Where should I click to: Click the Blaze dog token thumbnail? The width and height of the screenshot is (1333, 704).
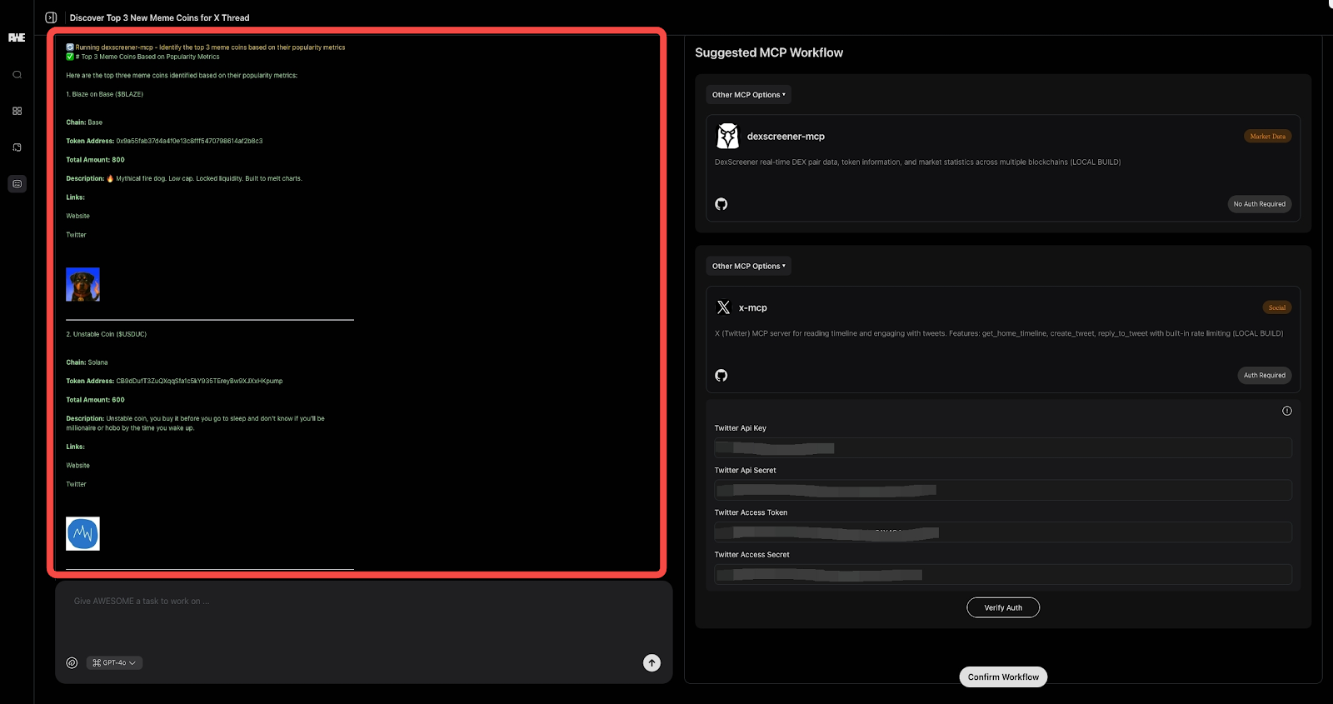[x=82, y=285]
